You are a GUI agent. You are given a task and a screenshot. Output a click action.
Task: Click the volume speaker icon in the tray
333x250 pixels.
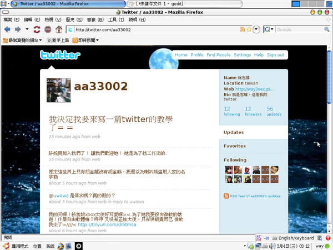272,246
